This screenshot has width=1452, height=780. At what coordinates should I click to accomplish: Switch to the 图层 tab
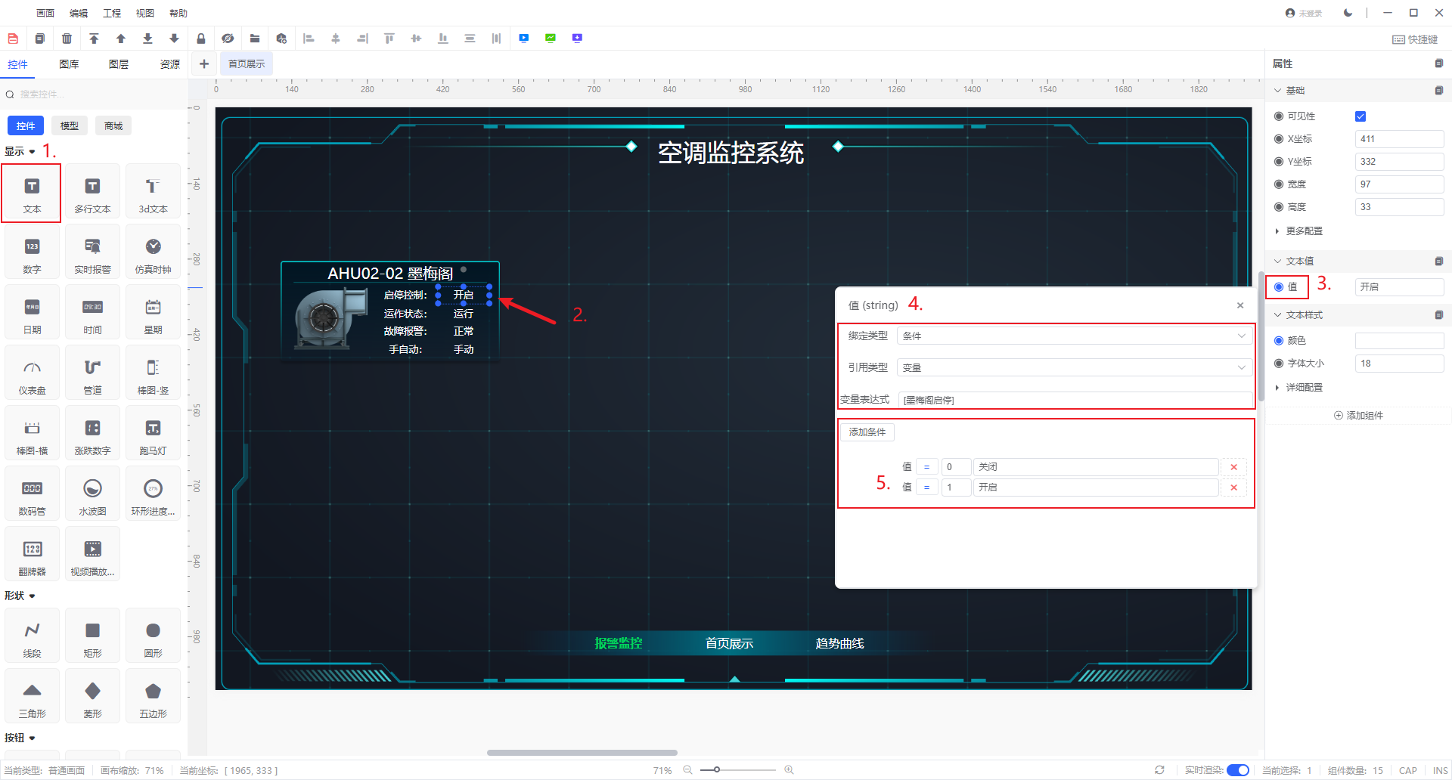(119, 64)
